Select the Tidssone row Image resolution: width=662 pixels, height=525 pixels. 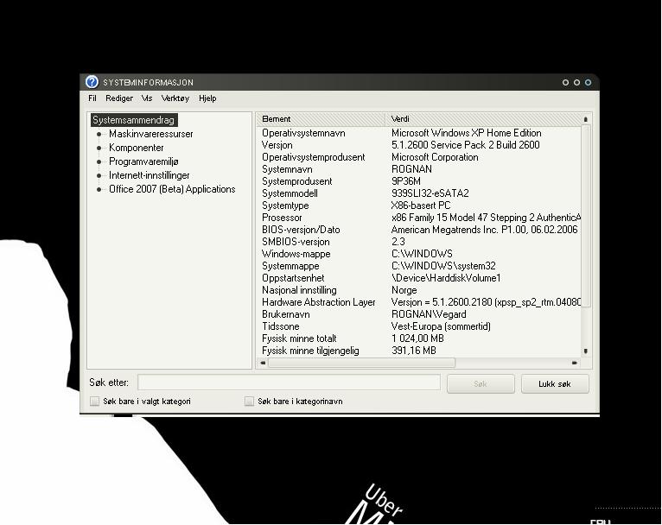point(419,326)
